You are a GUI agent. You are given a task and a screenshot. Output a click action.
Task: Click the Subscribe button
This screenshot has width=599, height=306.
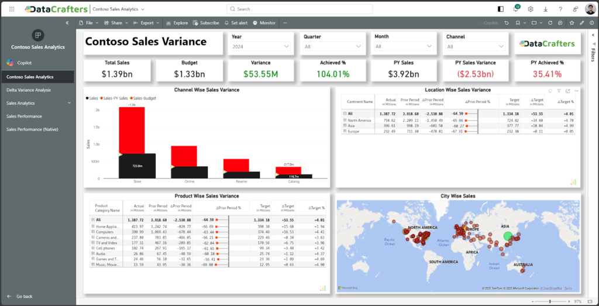(205, 23)
